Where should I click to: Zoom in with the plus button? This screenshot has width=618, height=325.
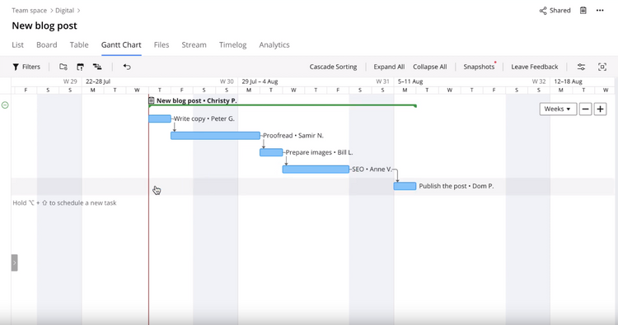click(x=600, y=109)
